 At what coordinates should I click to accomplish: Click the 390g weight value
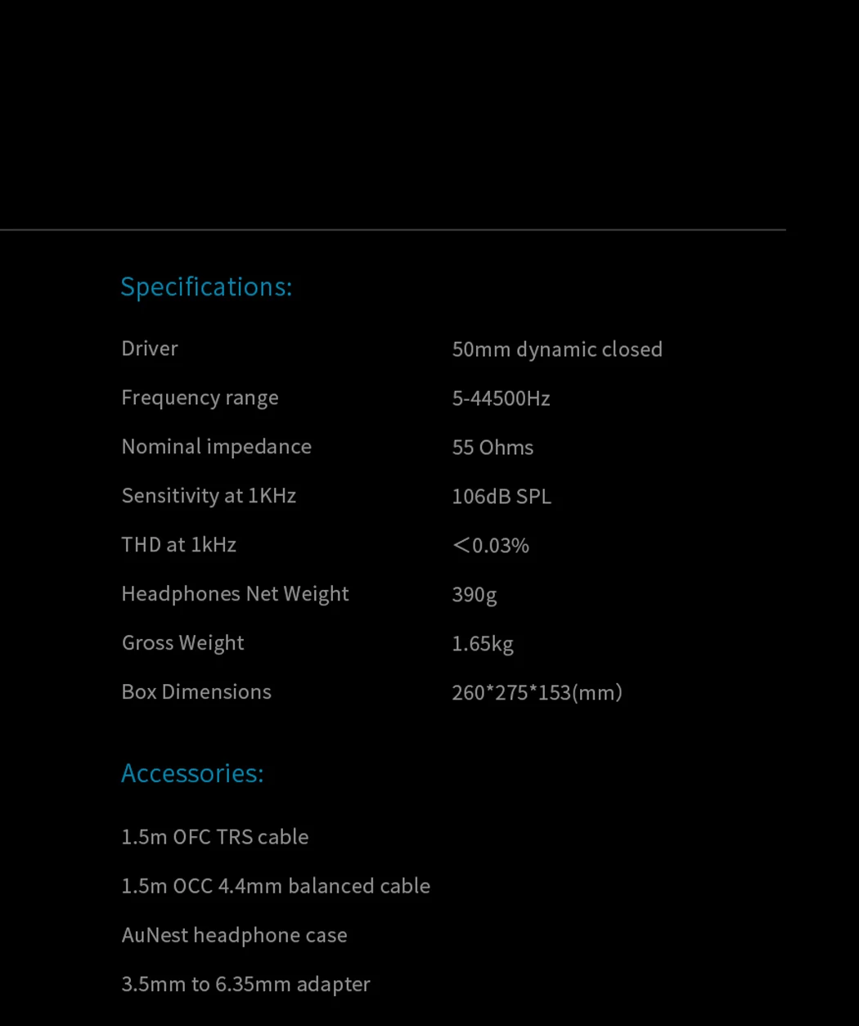(x=474, y=595)
